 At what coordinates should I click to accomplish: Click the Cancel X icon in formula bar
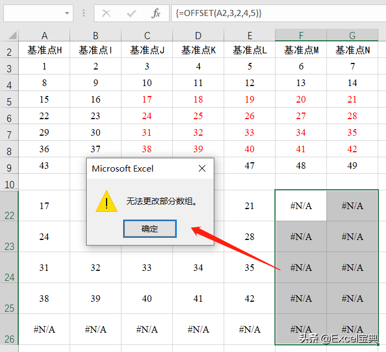[107, 13]
